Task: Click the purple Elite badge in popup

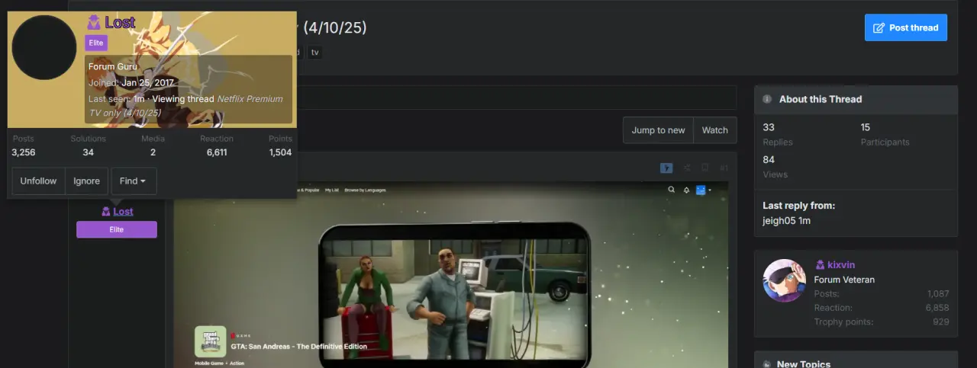Action: [x=96, y=43]
